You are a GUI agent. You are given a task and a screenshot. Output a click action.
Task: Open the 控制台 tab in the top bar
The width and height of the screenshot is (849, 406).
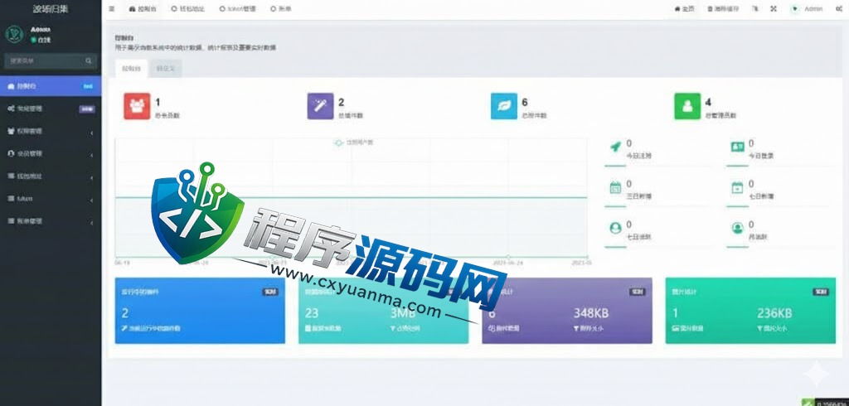coord(143,9)
